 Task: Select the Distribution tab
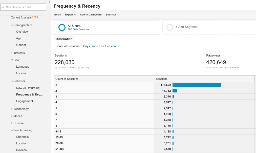pyautogui.click(x=64, y=39)
